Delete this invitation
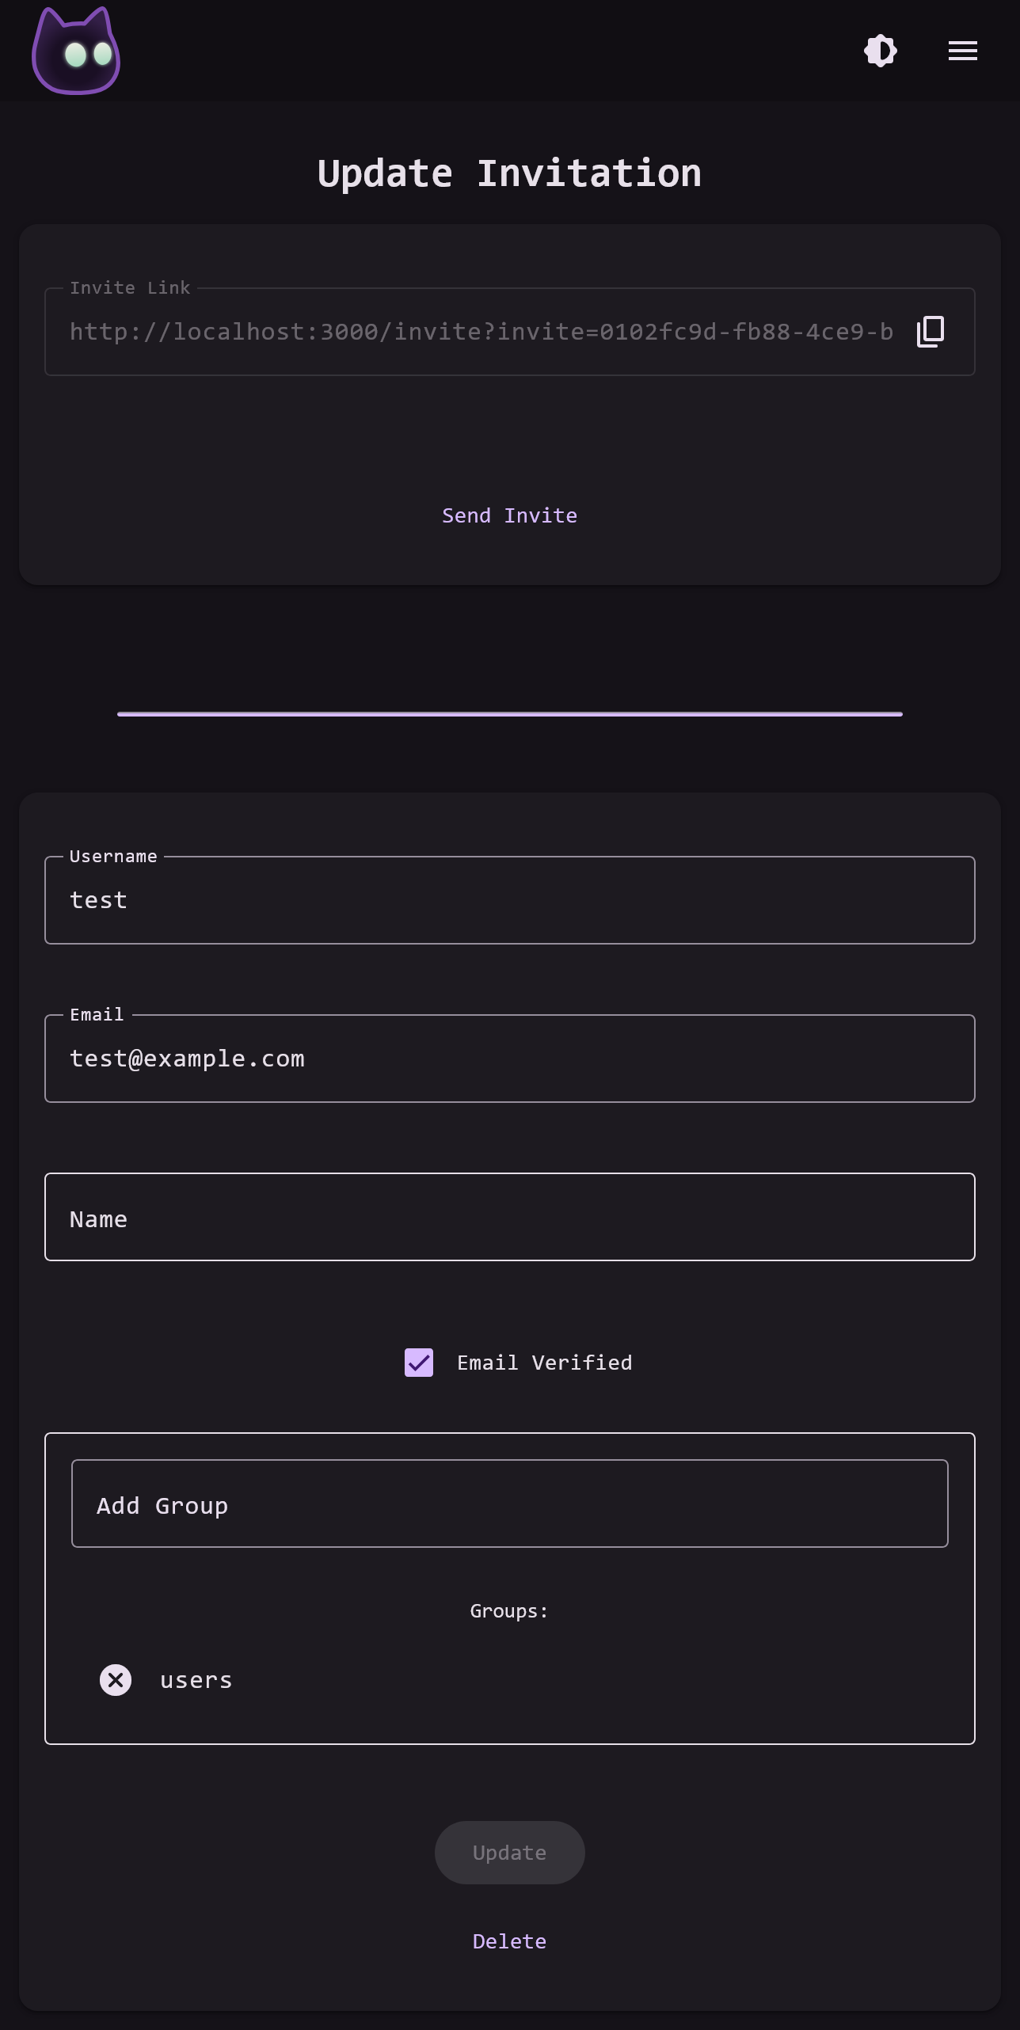The image size is (1020, 2030). [510, 1941]
